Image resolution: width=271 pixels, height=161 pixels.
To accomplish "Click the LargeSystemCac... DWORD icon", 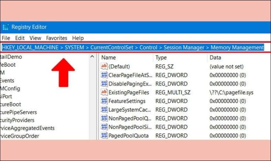I will pyautogui.click(x=104, y=110).
